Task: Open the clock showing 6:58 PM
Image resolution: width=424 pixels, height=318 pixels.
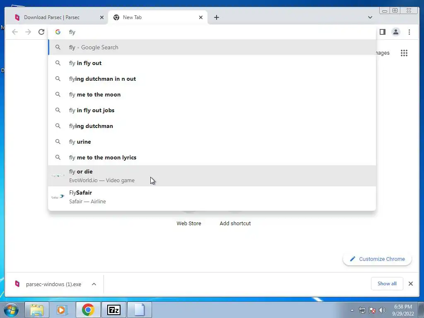Action: click(x=403, y=310)
